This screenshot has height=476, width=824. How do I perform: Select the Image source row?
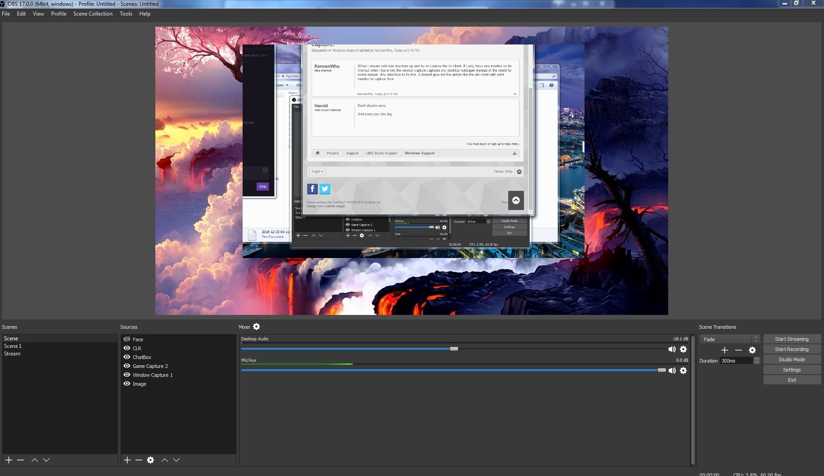(x=178, y=383)
